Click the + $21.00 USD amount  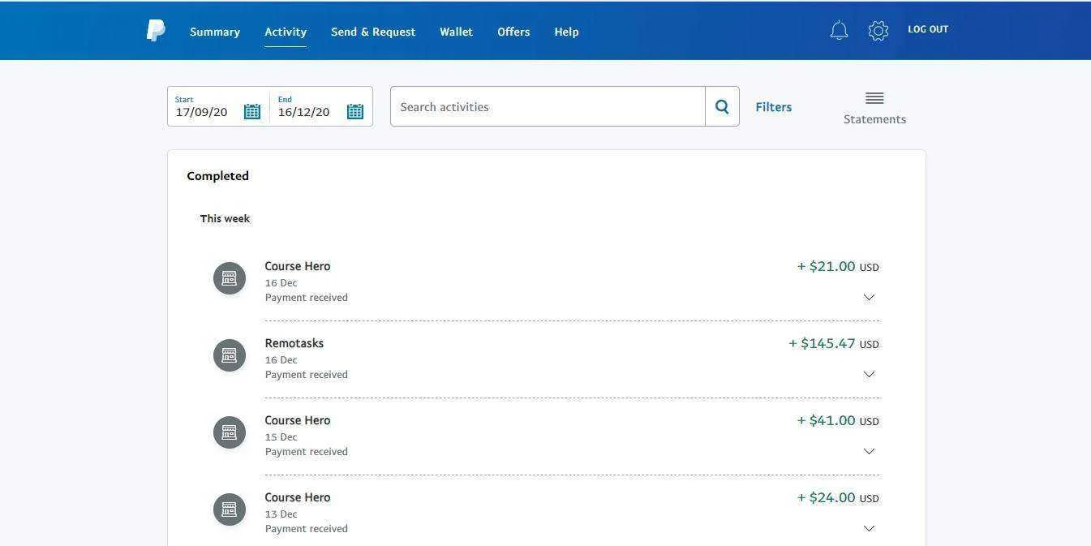(838, 266)
